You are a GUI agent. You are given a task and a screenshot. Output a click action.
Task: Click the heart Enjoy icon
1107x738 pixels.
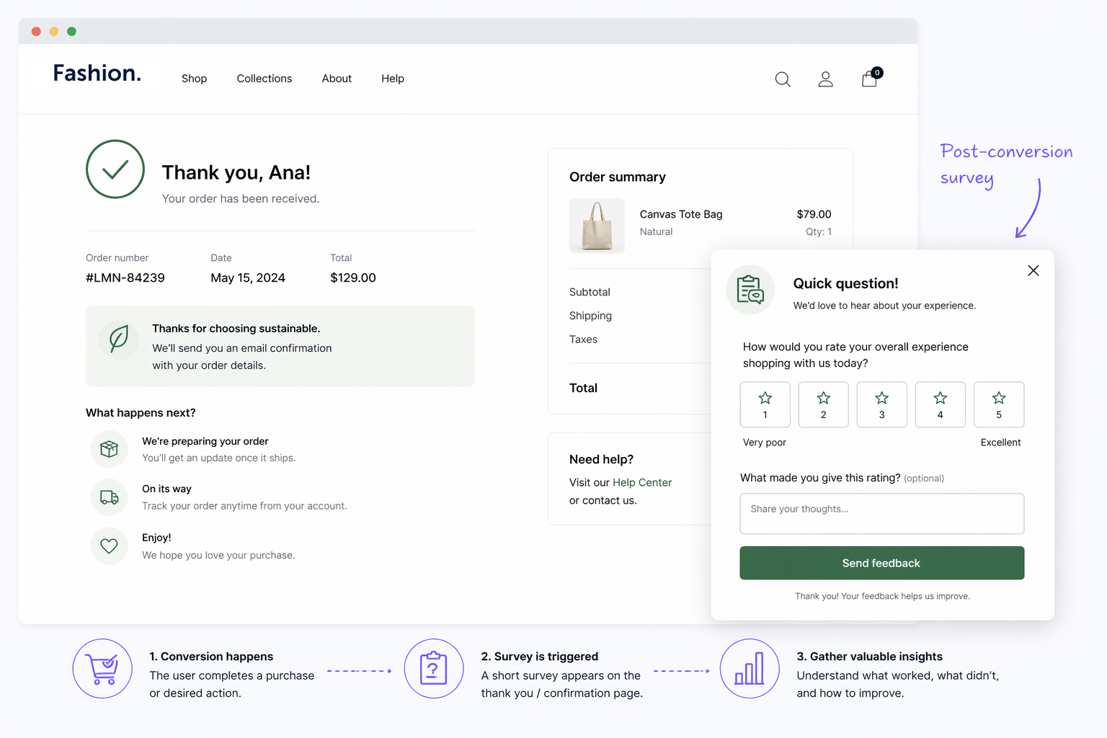[x=110, y=546]
